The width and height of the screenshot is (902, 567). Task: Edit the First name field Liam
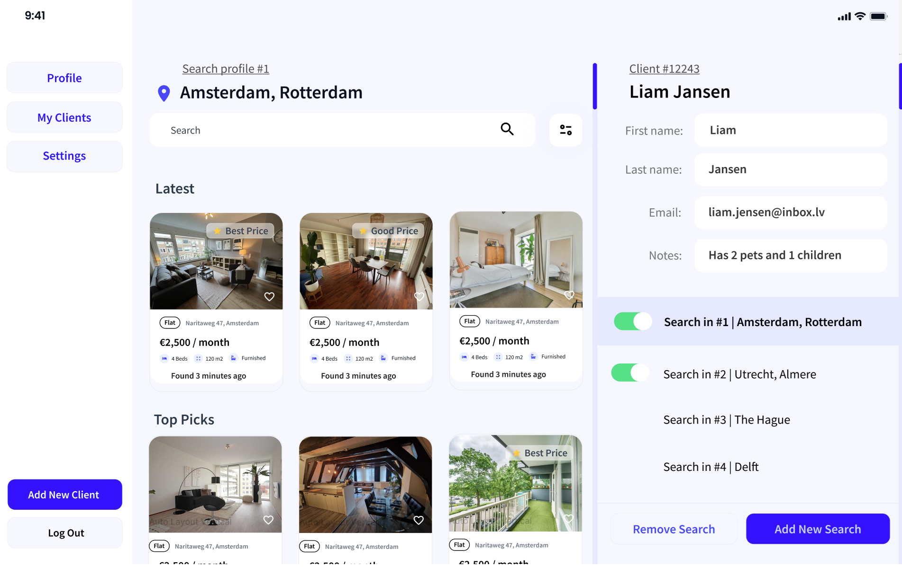coord(791,130)
